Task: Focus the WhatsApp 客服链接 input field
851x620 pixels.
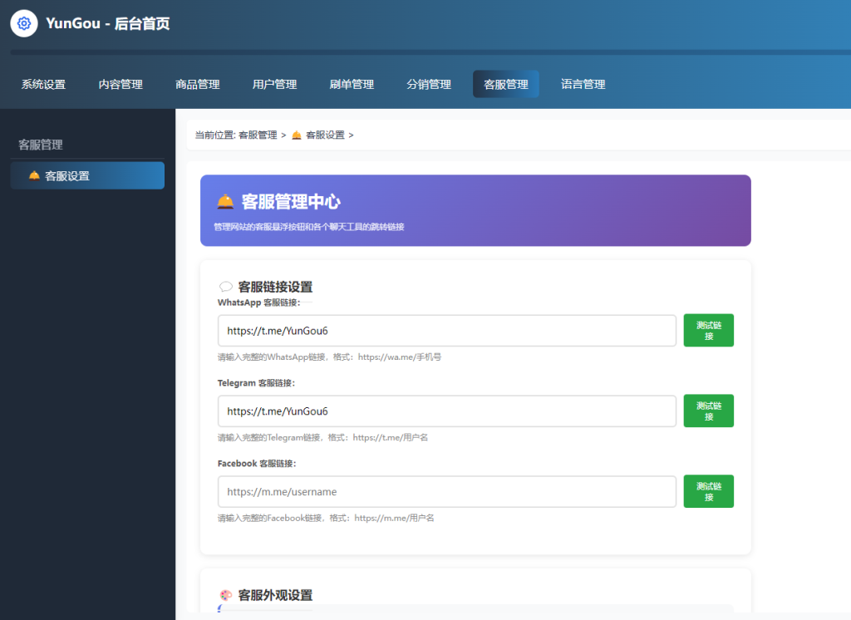Action: [x=447, y=330]
